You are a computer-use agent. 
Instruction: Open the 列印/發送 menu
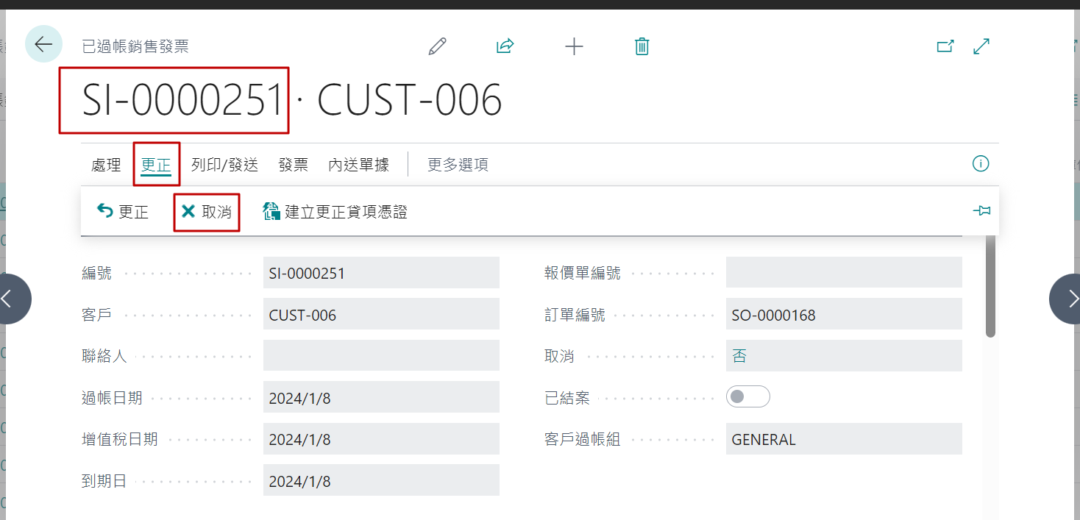pyautogui.click(x=224, y=165)
